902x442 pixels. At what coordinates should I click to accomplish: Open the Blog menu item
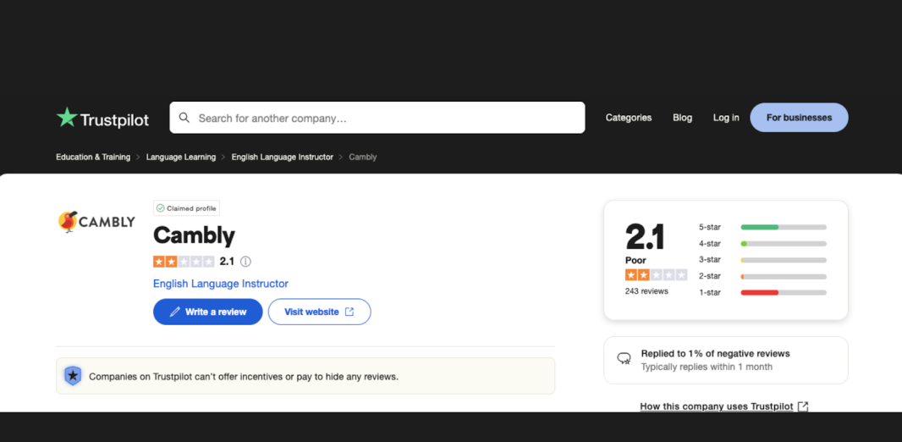coord(682,118)
